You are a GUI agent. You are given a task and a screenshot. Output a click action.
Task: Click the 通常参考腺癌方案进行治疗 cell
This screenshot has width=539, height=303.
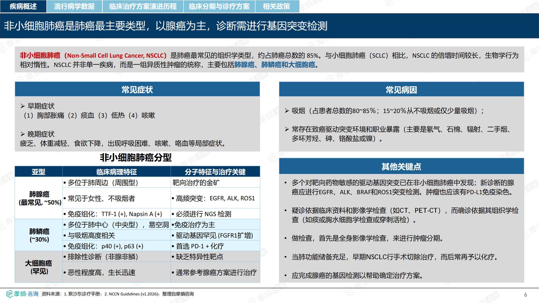215,272
